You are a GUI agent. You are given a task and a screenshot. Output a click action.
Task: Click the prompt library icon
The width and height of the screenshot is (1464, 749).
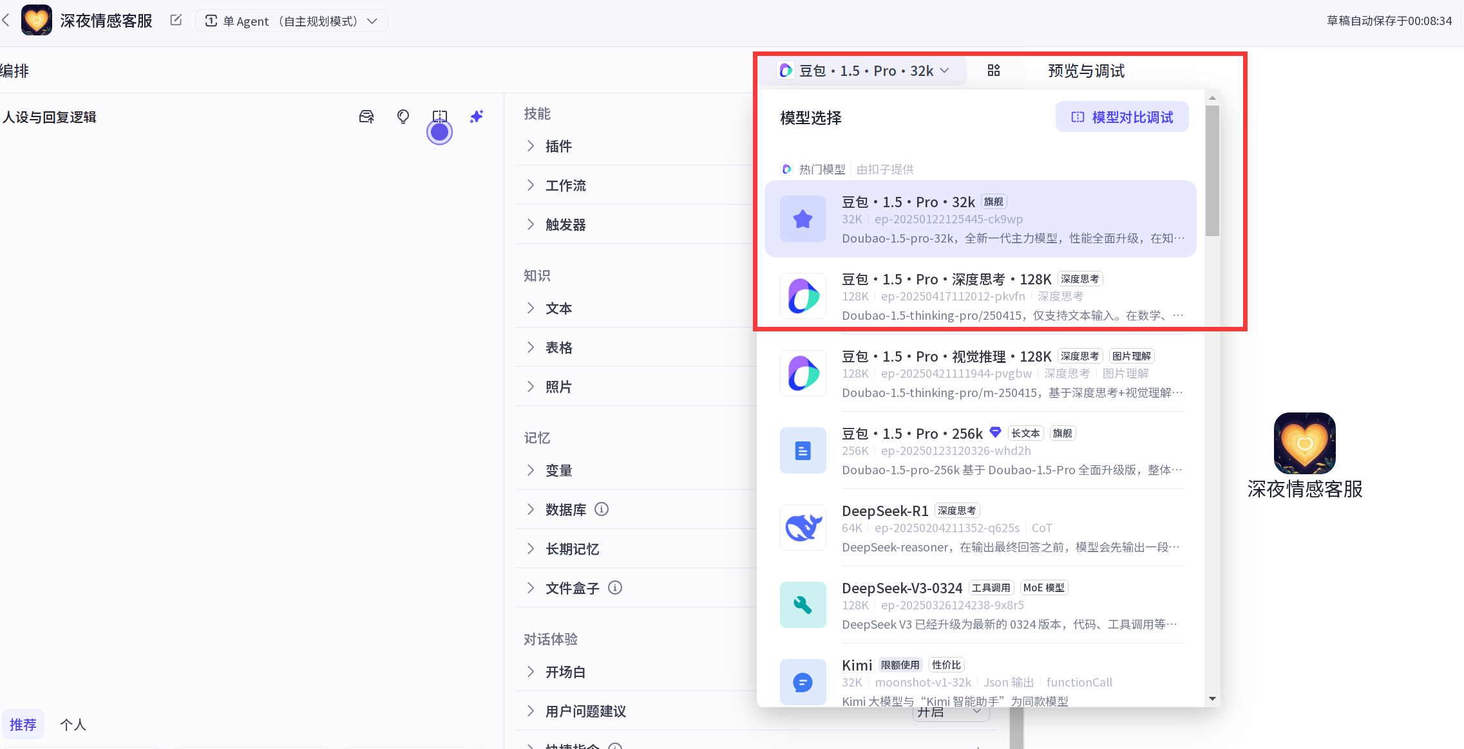pyautogui.click(x=366, y=116)
